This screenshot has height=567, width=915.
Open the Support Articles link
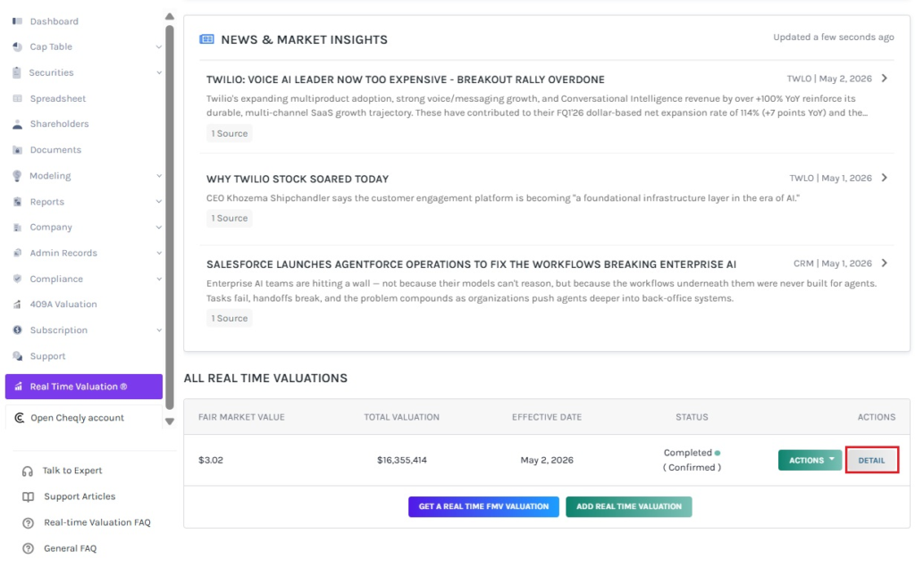click(x=80, y=496)
